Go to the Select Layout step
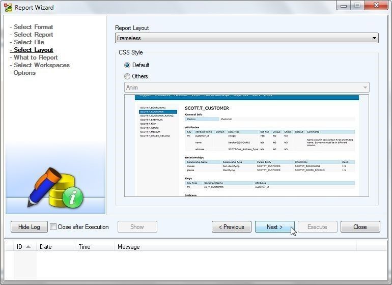 point(32,50)
